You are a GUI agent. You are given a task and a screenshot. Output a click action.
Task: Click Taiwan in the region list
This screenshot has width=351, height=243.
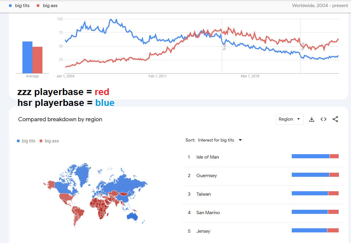204,194
